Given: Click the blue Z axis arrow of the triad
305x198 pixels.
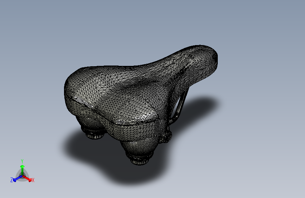Looking at the screenshot, I should 18,179.
